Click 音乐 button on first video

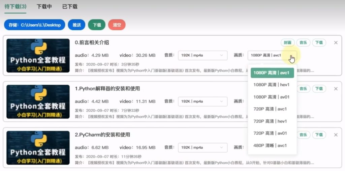303,42
